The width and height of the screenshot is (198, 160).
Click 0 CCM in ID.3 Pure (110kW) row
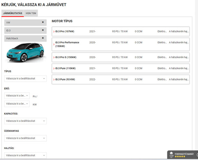pos(138,68)
